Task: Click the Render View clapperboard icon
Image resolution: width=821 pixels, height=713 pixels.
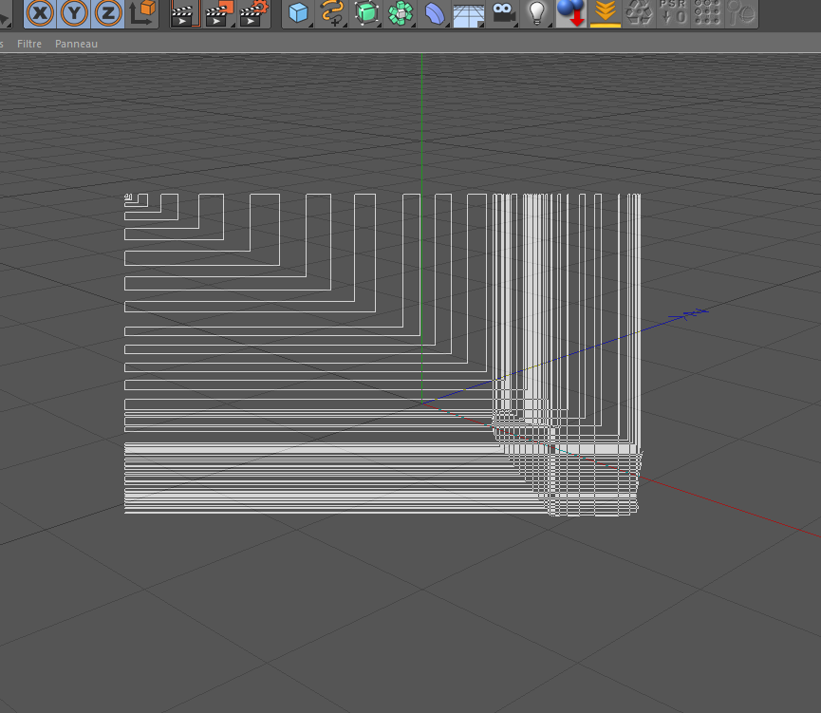Action: [185, 12]
